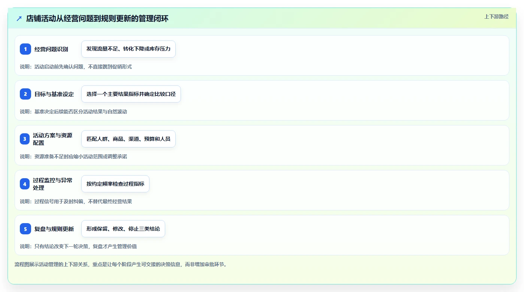524x292 pixels.
Task: Click the 经营问题识别 step title
Action: tap(51, 49)
